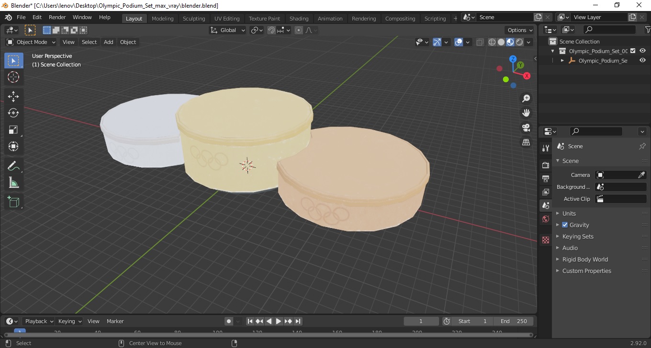Switch to Solid shading
Screen dimensions: 651x348
tap(501, 42)
